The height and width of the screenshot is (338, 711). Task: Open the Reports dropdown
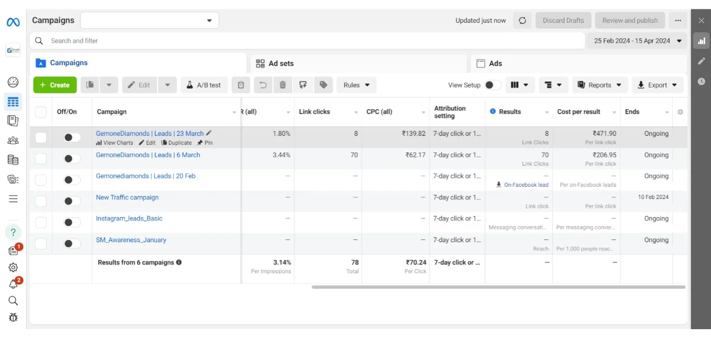[x=600, y=85]
